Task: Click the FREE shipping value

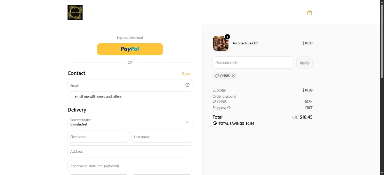Action: tap(309, 108)
